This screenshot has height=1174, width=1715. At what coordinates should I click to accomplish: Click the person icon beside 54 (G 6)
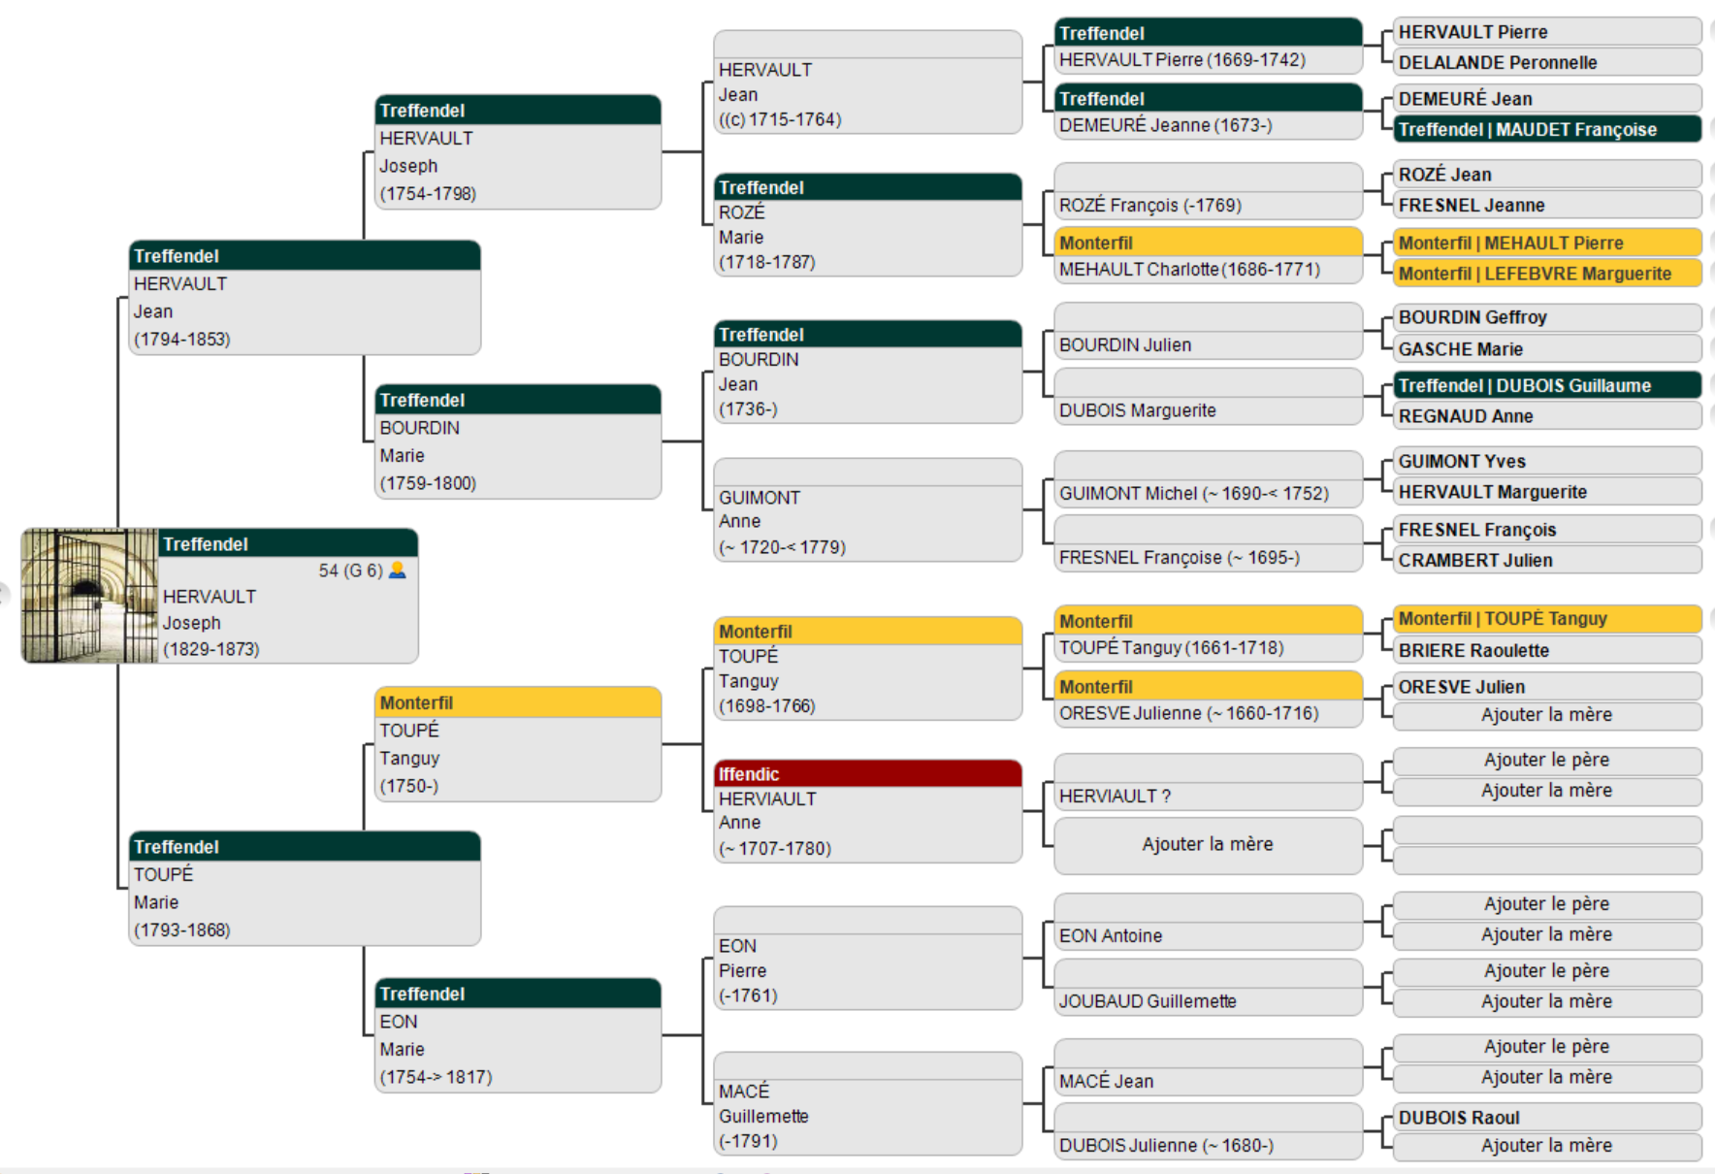[x=397, y=571]
